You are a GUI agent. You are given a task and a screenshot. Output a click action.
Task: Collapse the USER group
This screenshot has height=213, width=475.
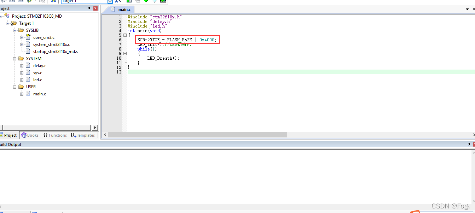(15, 87)
